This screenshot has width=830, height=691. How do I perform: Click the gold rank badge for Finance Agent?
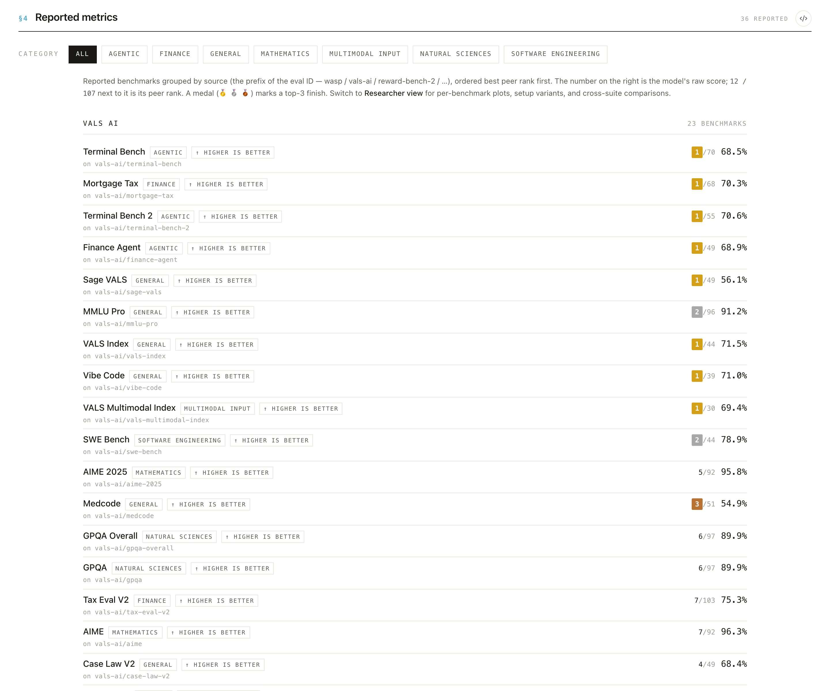[x=697, y=248]
